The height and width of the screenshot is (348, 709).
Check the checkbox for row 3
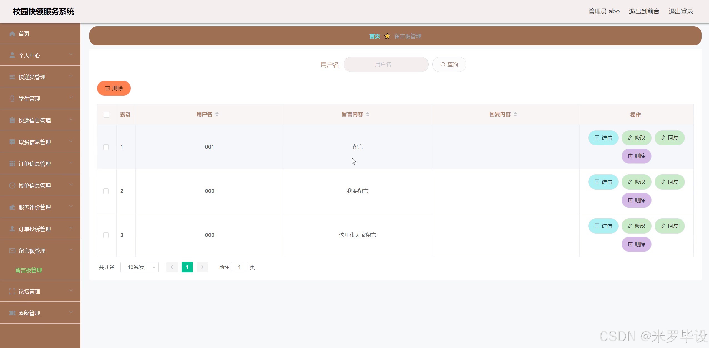(x=106, y=235)
